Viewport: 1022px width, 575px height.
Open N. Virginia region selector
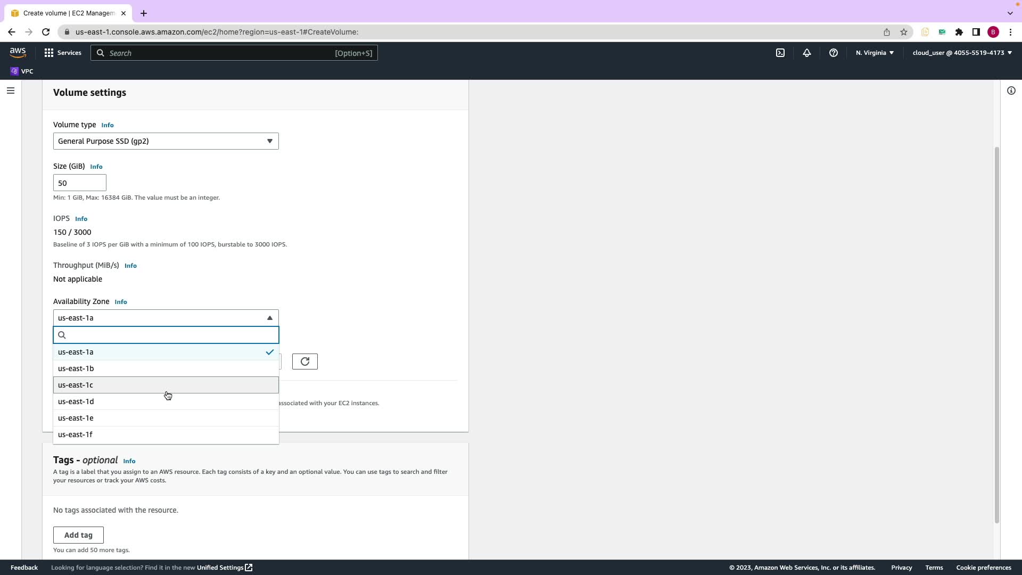click(x=875, y=53)
